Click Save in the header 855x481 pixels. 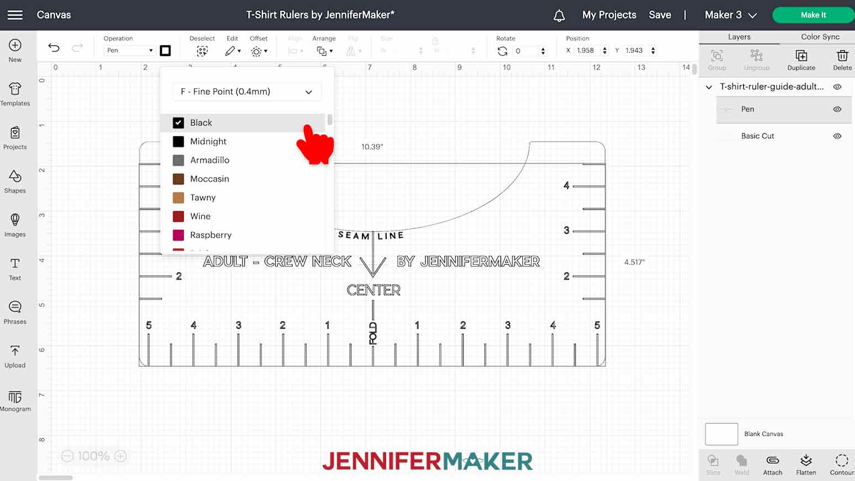pos(660,15)
